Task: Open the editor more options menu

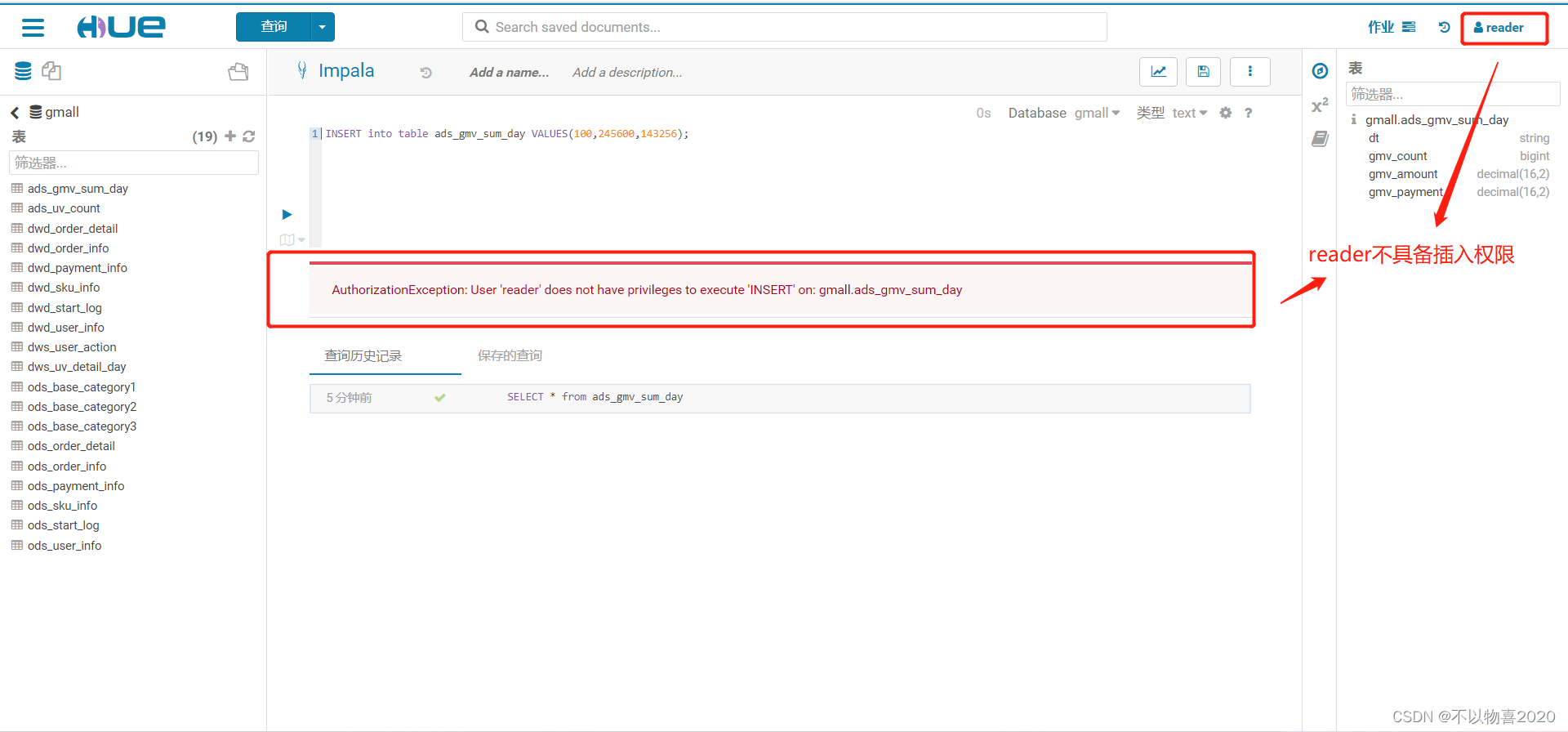Action: (x=1249, y=72)
